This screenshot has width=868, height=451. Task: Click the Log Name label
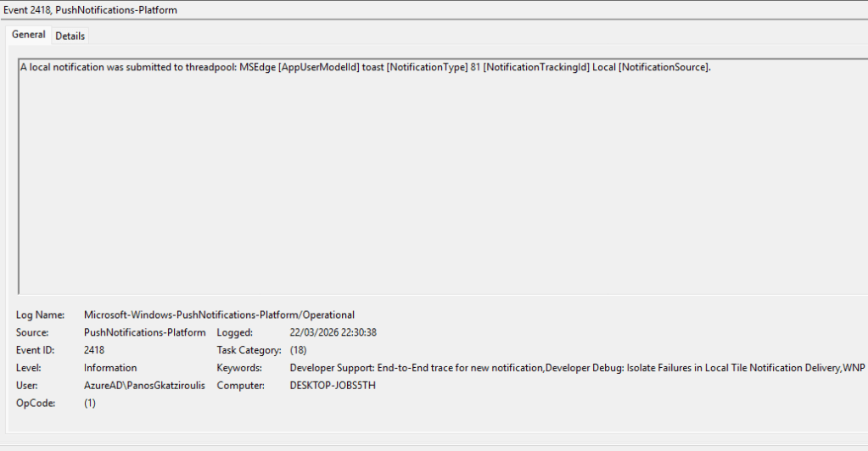click(x=40, y=315)
